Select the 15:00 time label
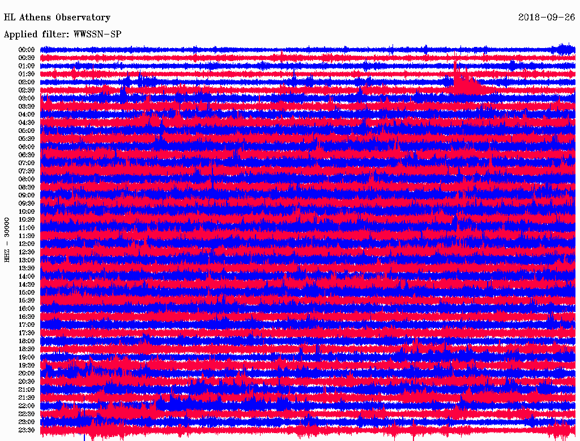This screenshot has height=441, width=580. pyautogui.click(x=27, y=292)
